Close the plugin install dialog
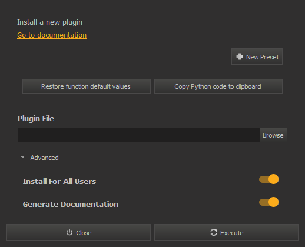 tap(78, 232)
